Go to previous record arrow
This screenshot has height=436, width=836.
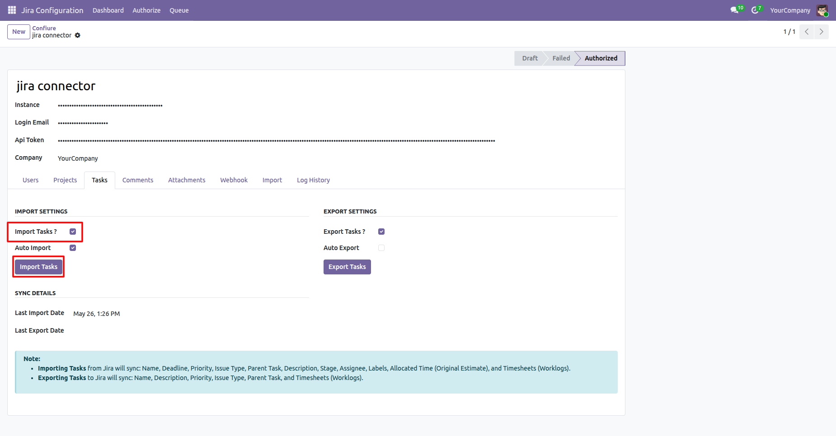click(x=807, y=32)
